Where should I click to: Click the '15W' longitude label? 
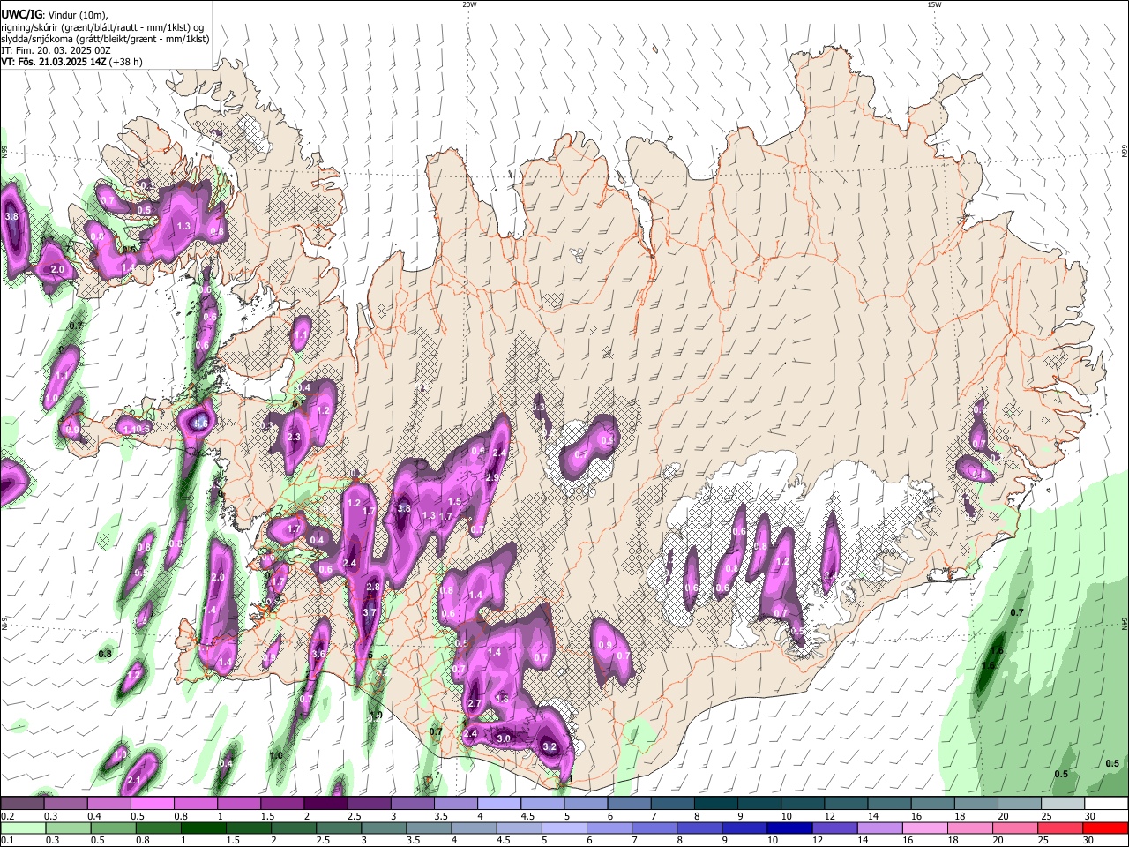point(934,4)
